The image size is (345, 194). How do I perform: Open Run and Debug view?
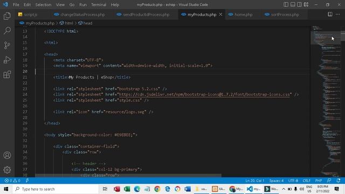pyautogui.click(x=7, y=60)
